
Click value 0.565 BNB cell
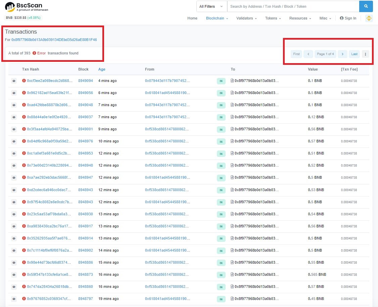(x=317, y=274)
